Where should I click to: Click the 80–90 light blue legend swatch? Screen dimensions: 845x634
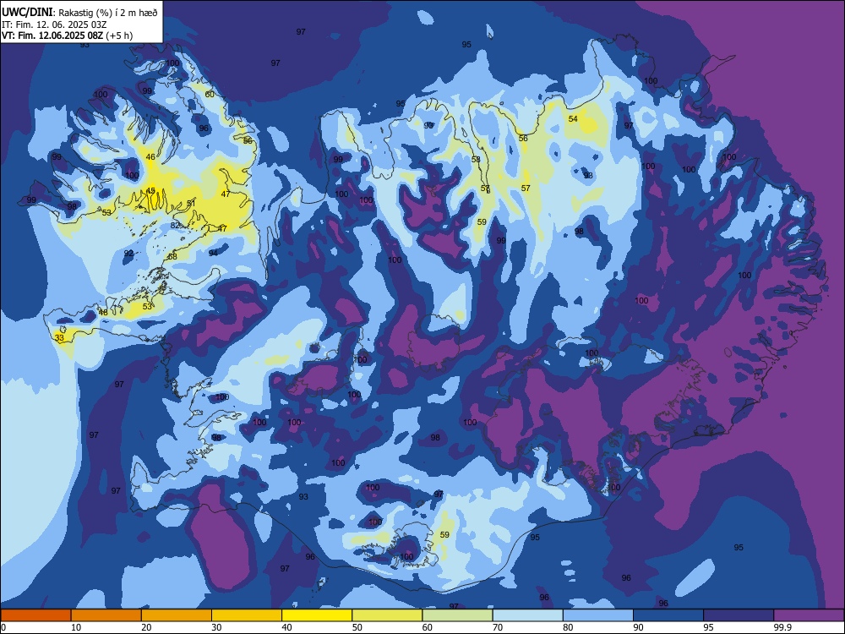(x=598, y=615)
